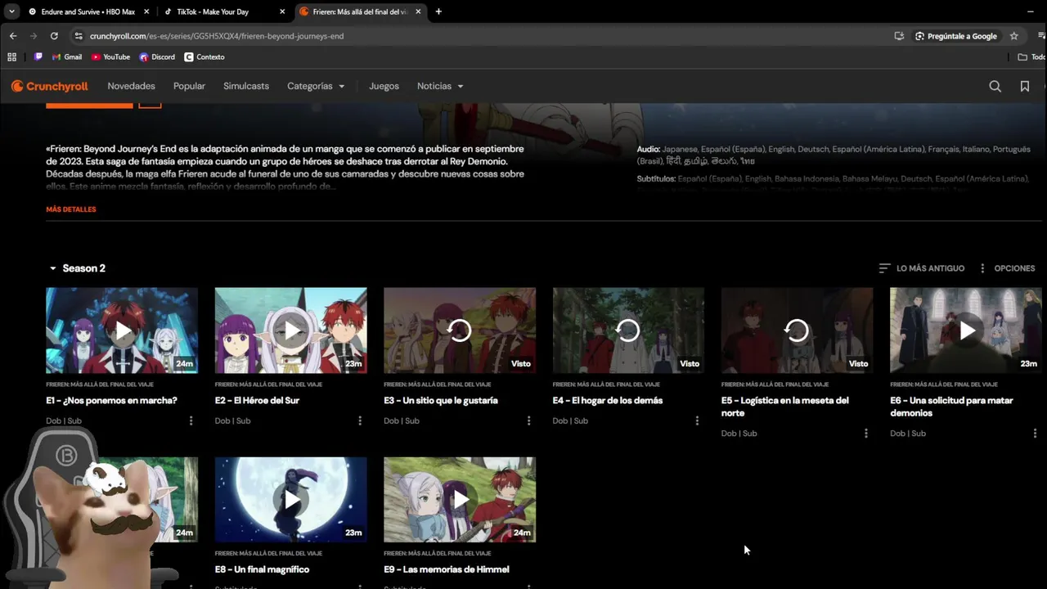Open the Juegos menu item
1047x589 pixels.
tap(384, 86)
